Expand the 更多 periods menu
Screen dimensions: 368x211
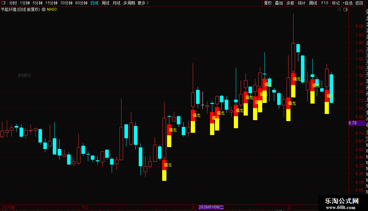point(143,3)
